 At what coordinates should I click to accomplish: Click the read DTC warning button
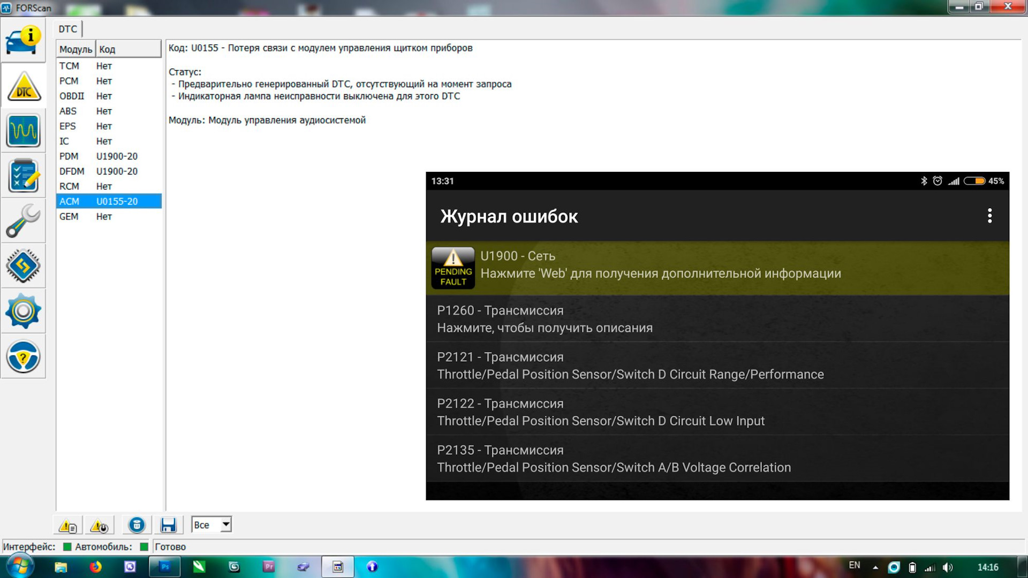[67, 526]
